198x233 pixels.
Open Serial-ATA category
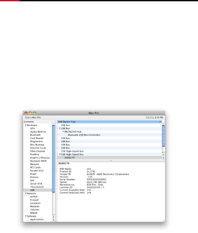(x=36, y=184)
